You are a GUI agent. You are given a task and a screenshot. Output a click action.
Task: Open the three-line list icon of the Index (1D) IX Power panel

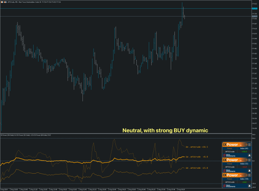[246, 160]
